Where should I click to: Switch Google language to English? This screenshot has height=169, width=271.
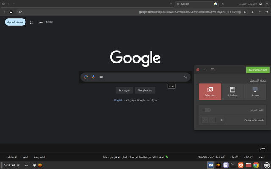[119, 100]
